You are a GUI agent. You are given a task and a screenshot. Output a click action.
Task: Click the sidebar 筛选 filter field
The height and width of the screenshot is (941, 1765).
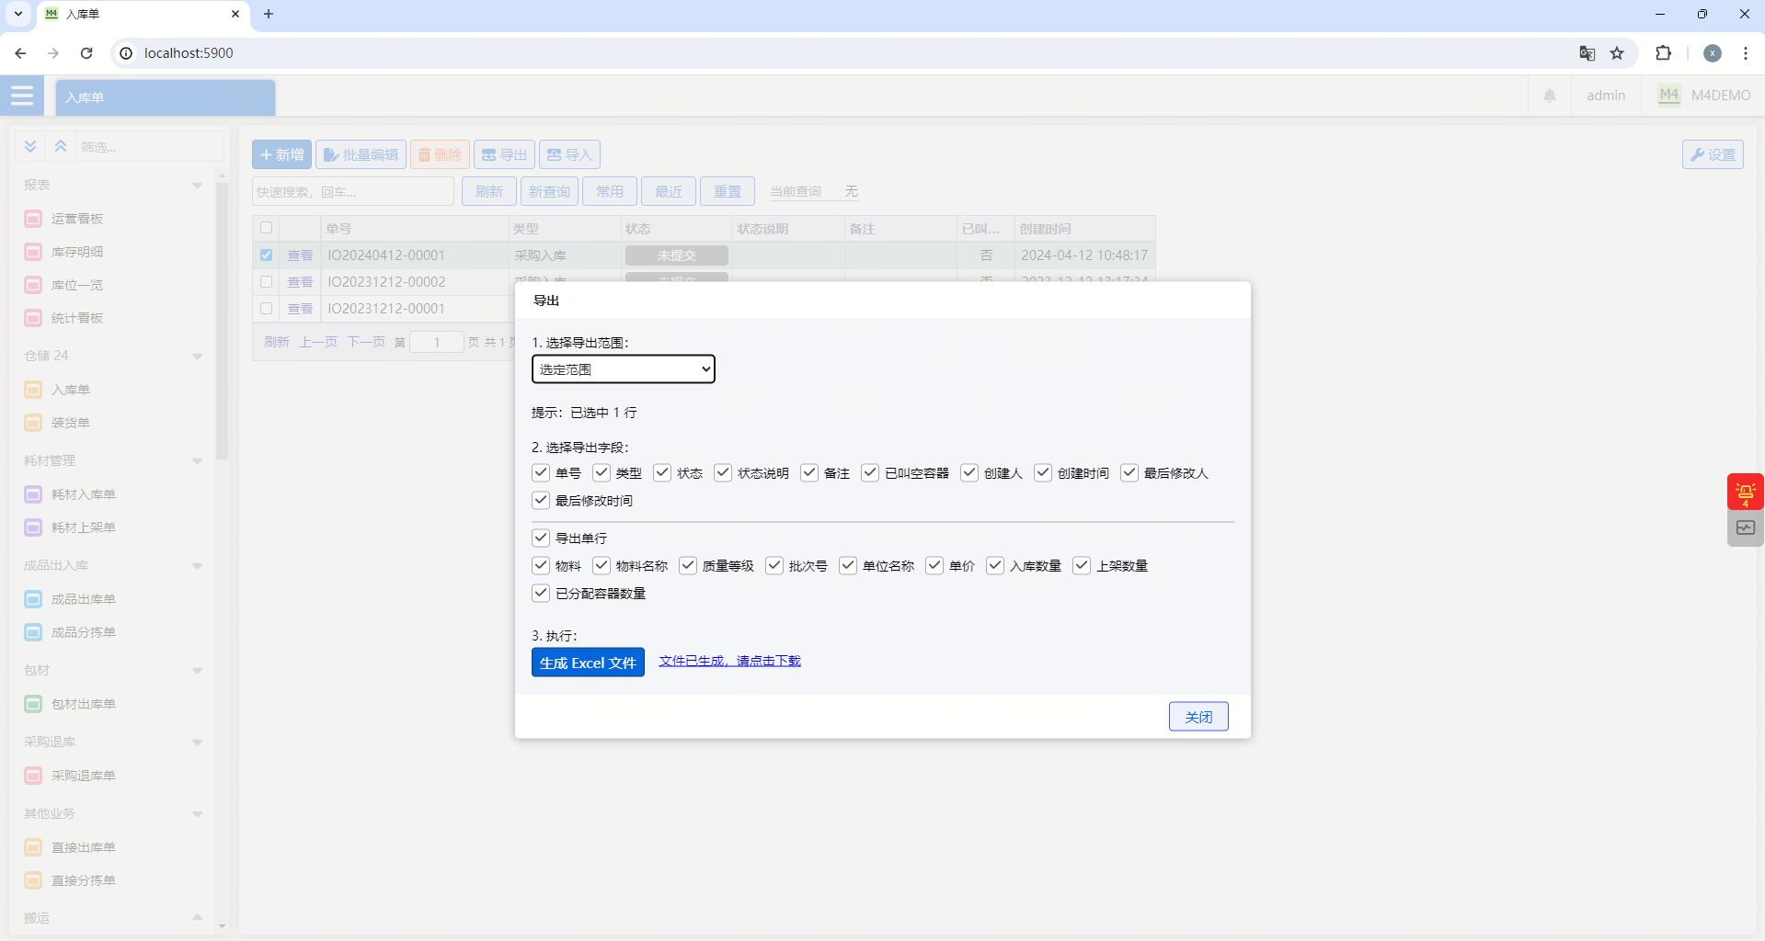[x=150, y=146]
